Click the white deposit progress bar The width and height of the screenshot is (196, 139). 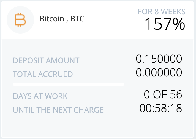click(69, 84)
